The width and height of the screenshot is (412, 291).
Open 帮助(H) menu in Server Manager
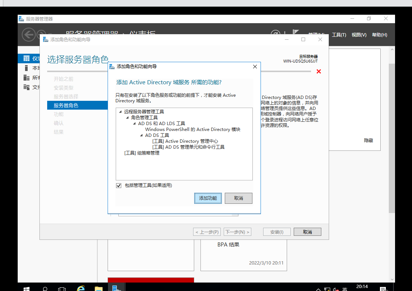(380, 35)
